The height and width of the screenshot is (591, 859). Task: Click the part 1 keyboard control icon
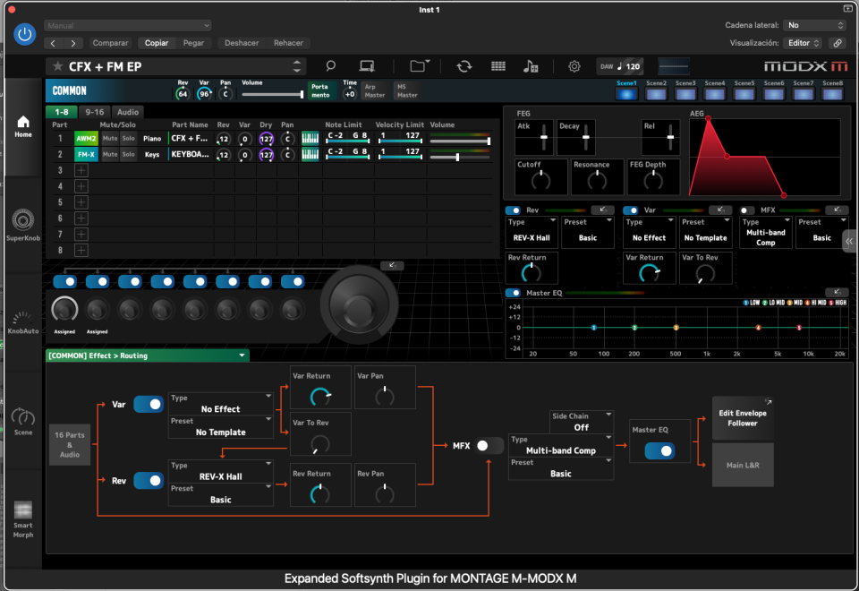310,139
